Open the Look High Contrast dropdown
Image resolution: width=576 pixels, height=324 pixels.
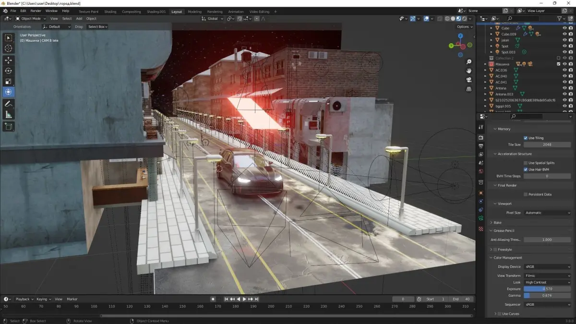[547, 282]
